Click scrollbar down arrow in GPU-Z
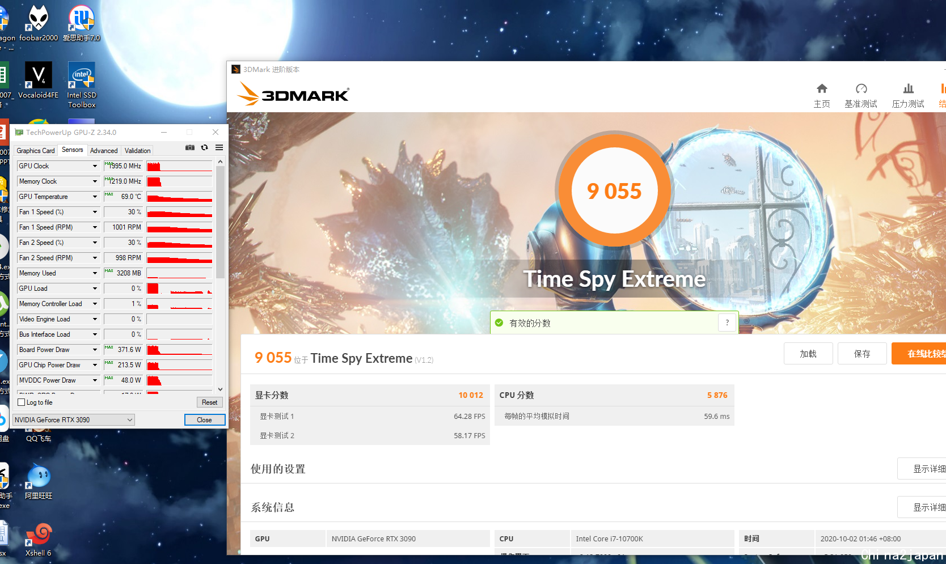 (x=220, y=389)
